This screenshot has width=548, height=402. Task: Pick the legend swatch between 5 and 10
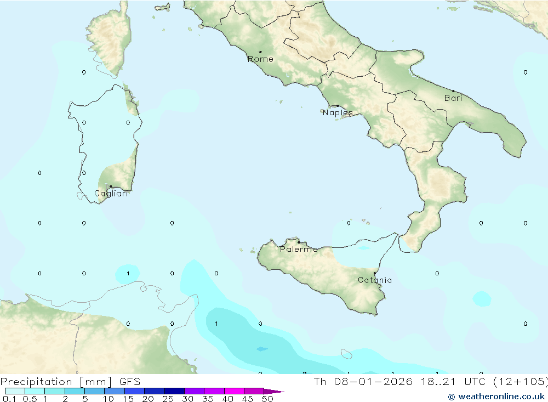(x=95, y=391)
